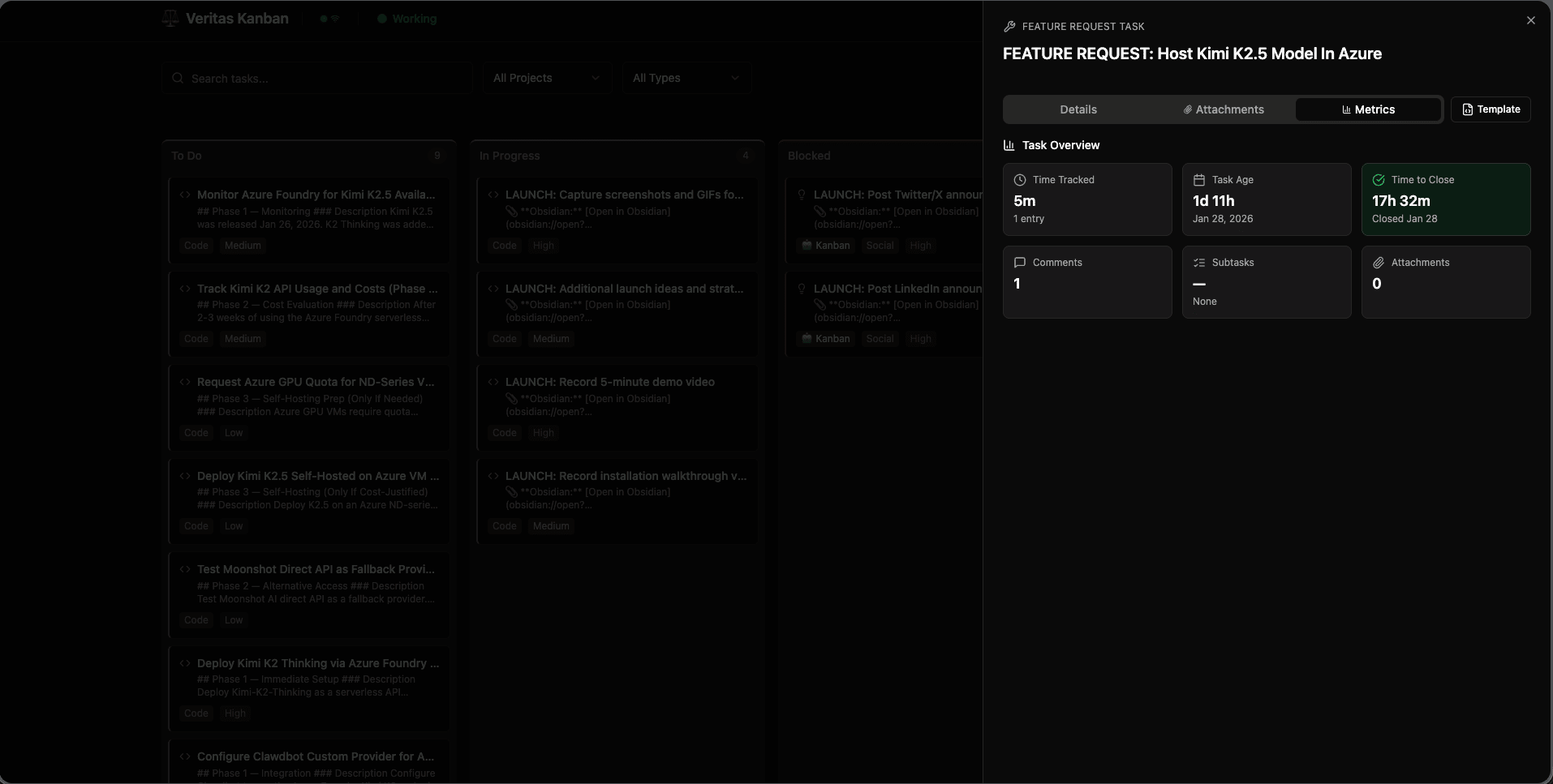
Task: Open the All Types filter dropdown
Action: 686,78
